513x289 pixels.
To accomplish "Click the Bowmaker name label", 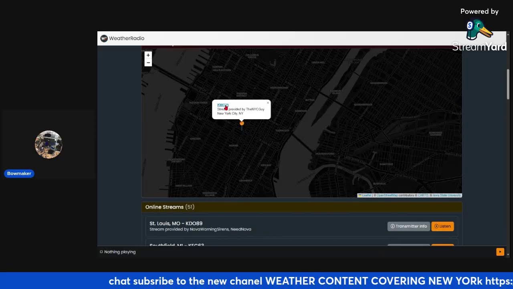I will click(x=19, y=173).
